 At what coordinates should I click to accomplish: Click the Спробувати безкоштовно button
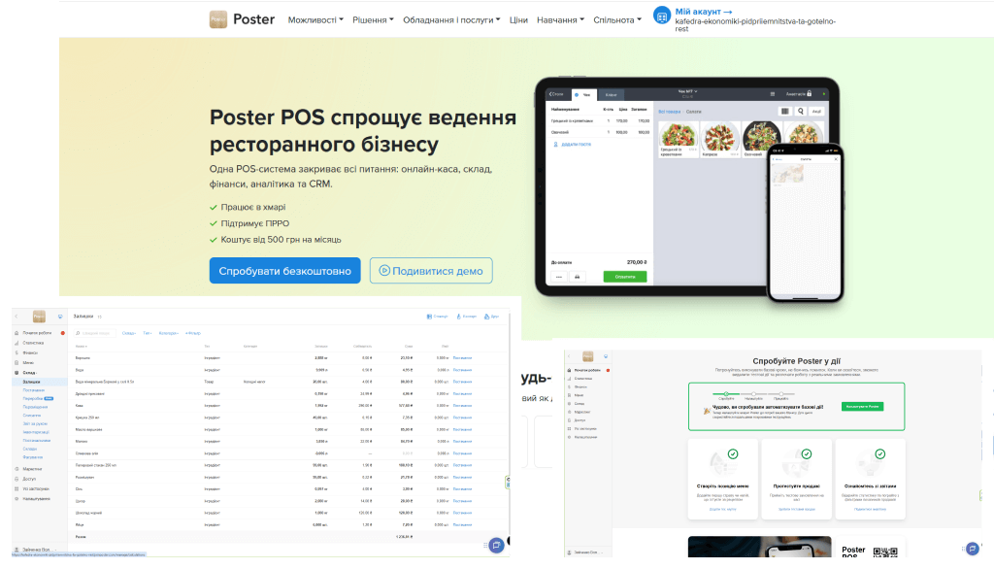(x=284, y=271)
